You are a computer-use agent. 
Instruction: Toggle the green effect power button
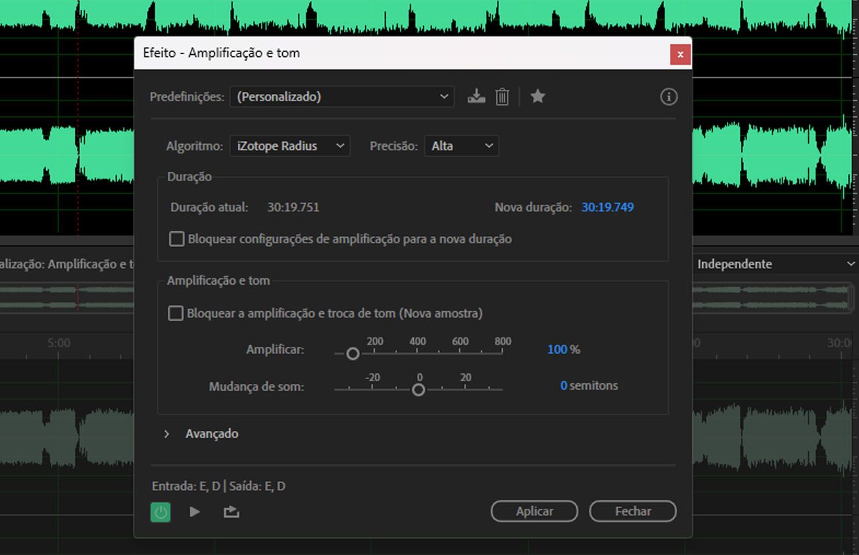pyautogui.click(x=160, y=511)
